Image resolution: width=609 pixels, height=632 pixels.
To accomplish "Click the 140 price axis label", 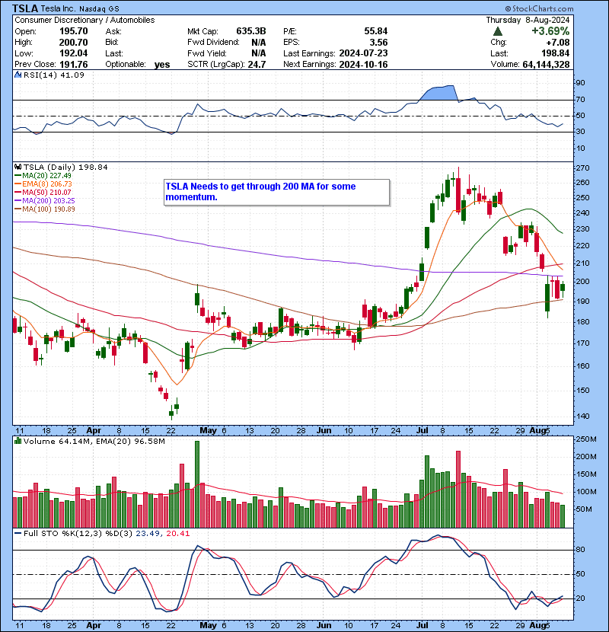I will coord(584,416).
